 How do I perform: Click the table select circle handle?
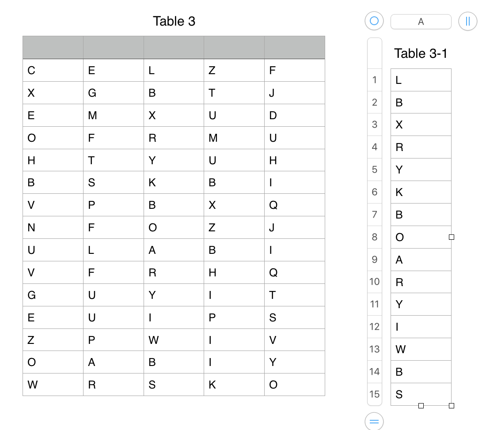[374, 21]
